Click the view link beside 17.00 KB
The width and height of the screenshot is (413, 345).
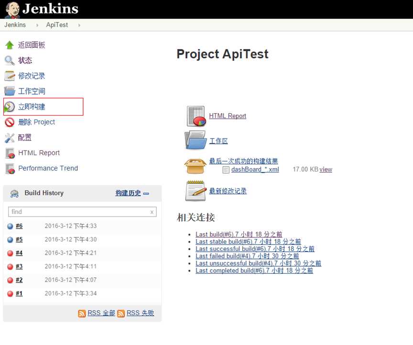point(326,169)
